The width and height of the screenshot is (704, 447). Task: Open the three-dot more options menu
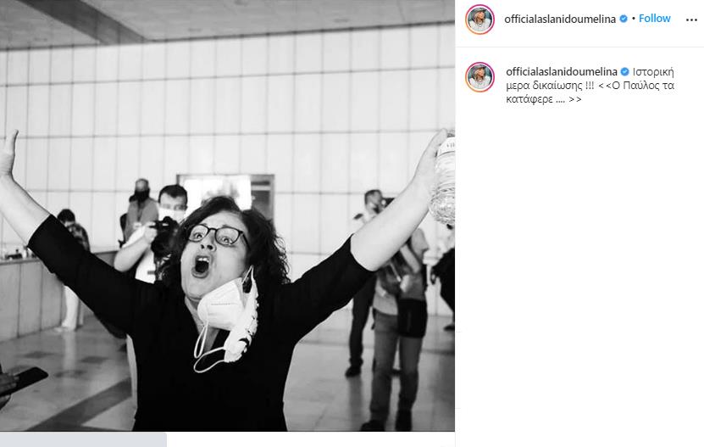[x=691, y=20]
